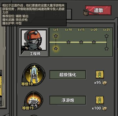This screenshot has width=118, height=116.
Task: Click the bag icon beside x95 cost
Action: (x=105, y=83)
